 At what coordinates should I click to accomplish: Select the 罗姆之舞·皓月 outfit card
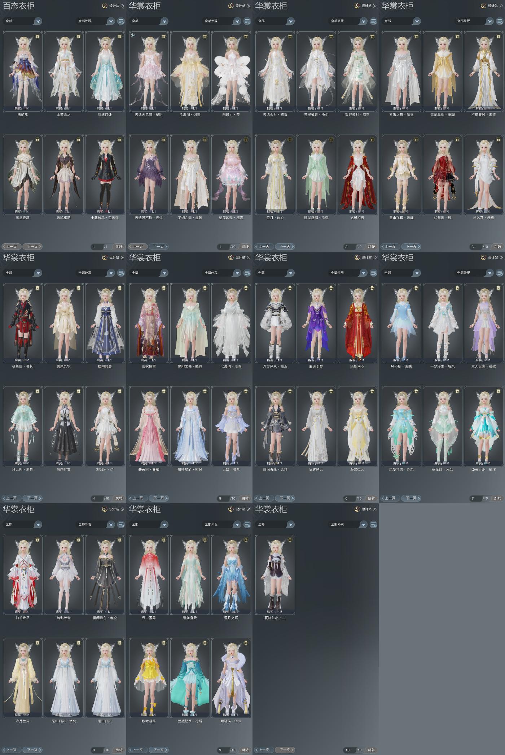pos(190,323)
